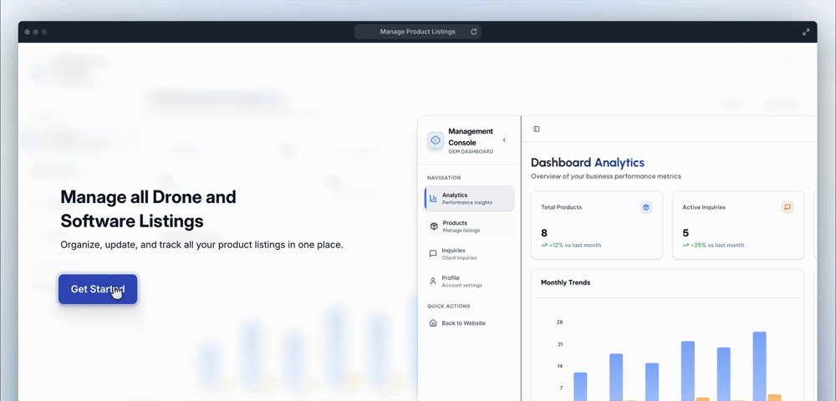Click the Profile person icon
Screen dimensions: 836x401
433,282
